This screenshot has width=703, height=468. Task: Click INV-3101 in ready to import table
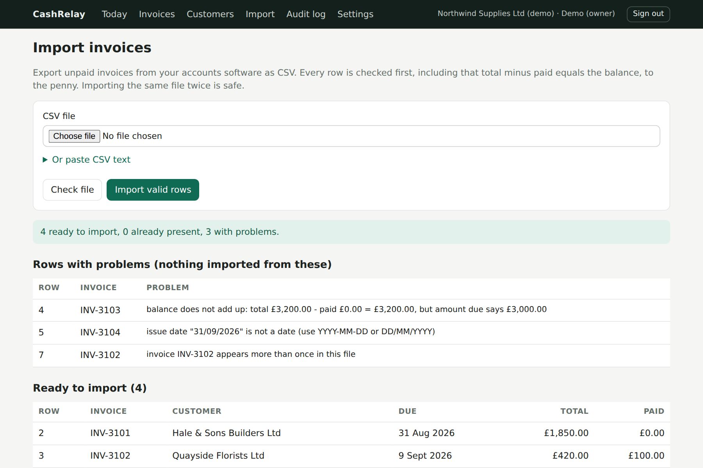pos(110,433)
